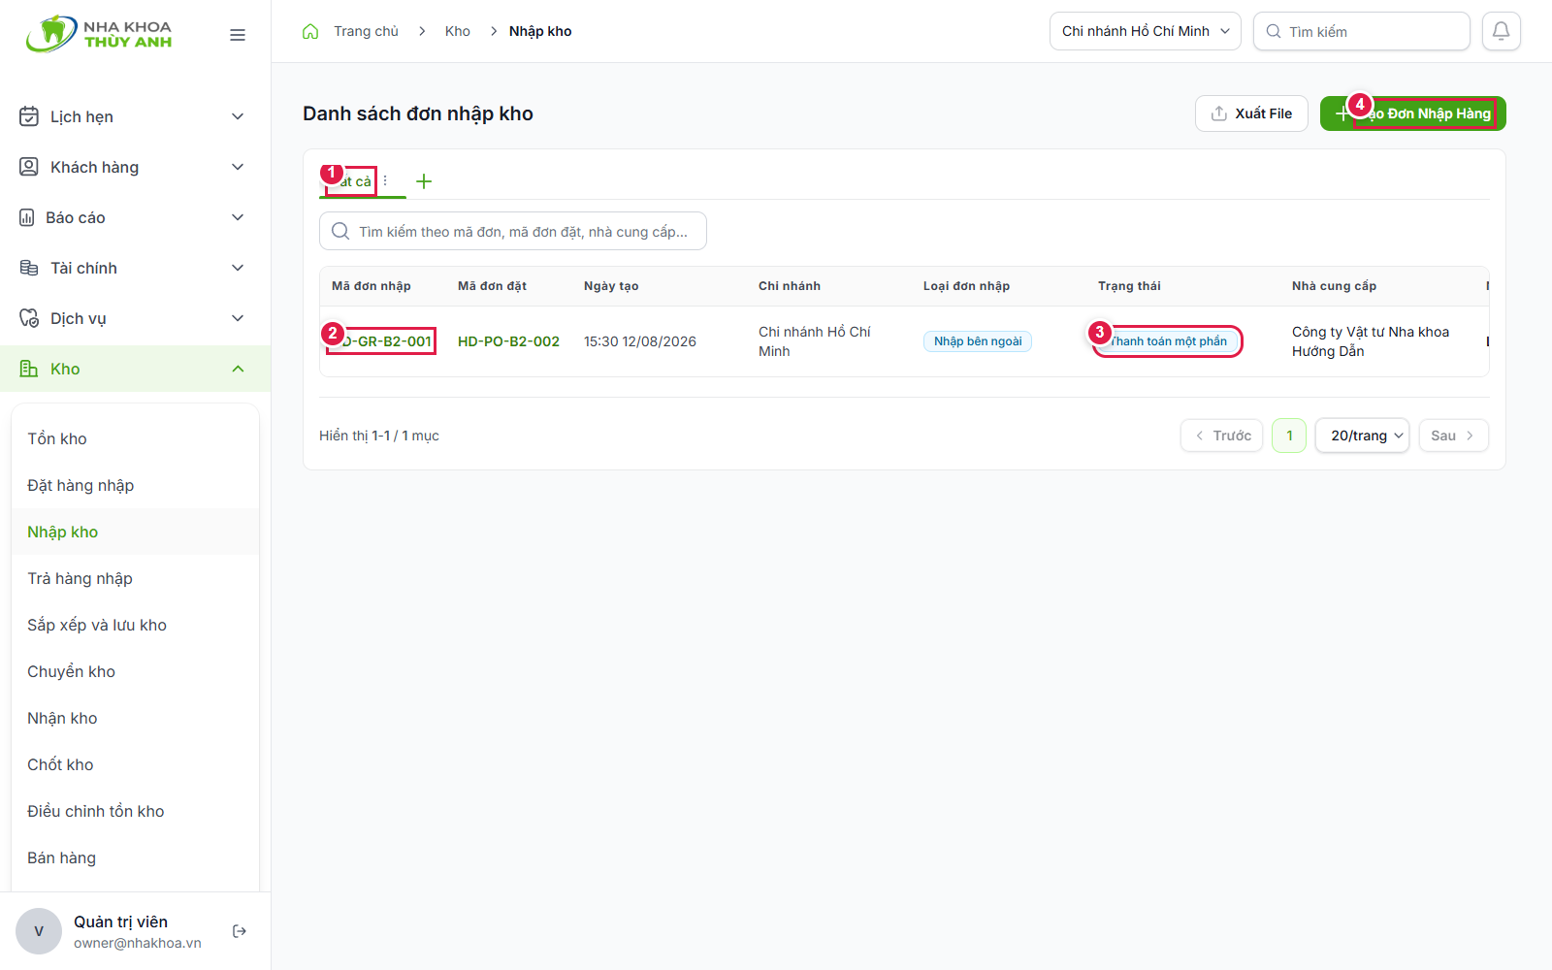The width and height of the screenshot is (1552, 970).
Task: Open purchase order link HD-PO-B2-002
Action: 508,341
